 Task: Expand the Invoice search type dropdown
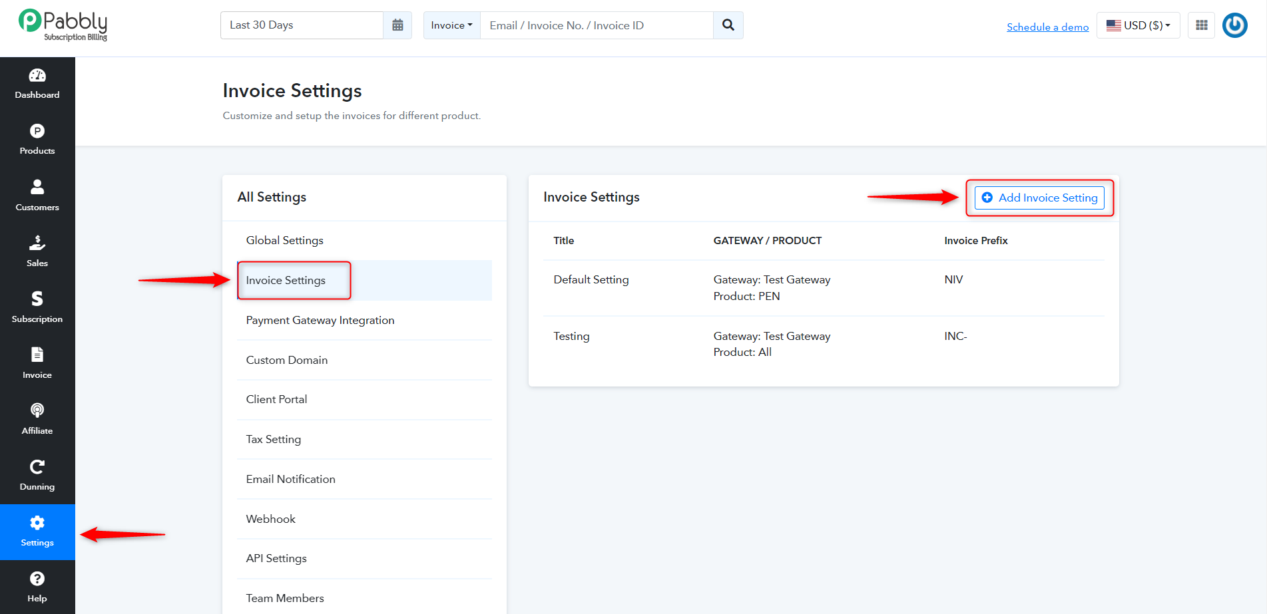click(451, 25)
